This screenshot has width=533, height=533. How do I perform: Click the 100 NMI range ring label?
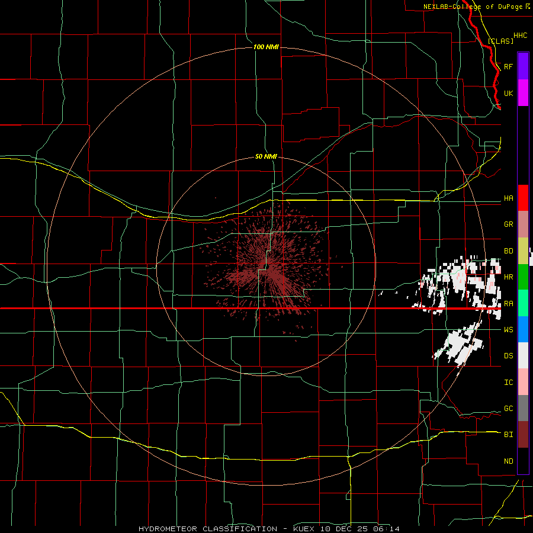(x=266, y=47)
